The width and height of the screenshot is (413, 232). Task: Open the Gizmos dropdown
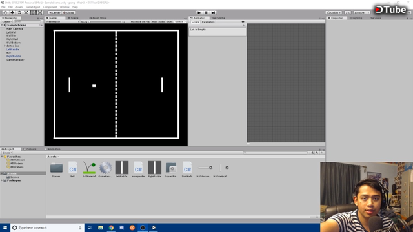(180, 21)
